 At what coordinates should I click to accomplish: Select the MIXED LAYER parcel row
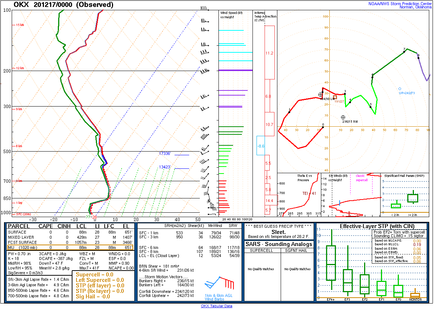click(70, 237)
